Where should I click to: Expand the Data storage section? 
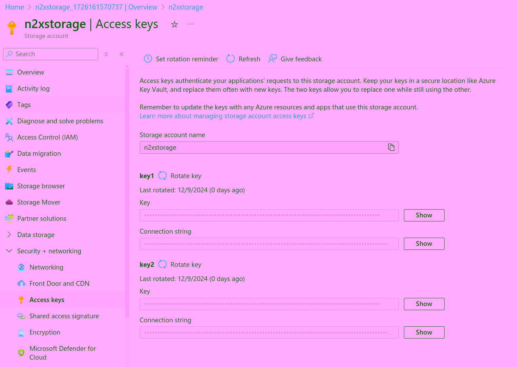tap(9, 235)
